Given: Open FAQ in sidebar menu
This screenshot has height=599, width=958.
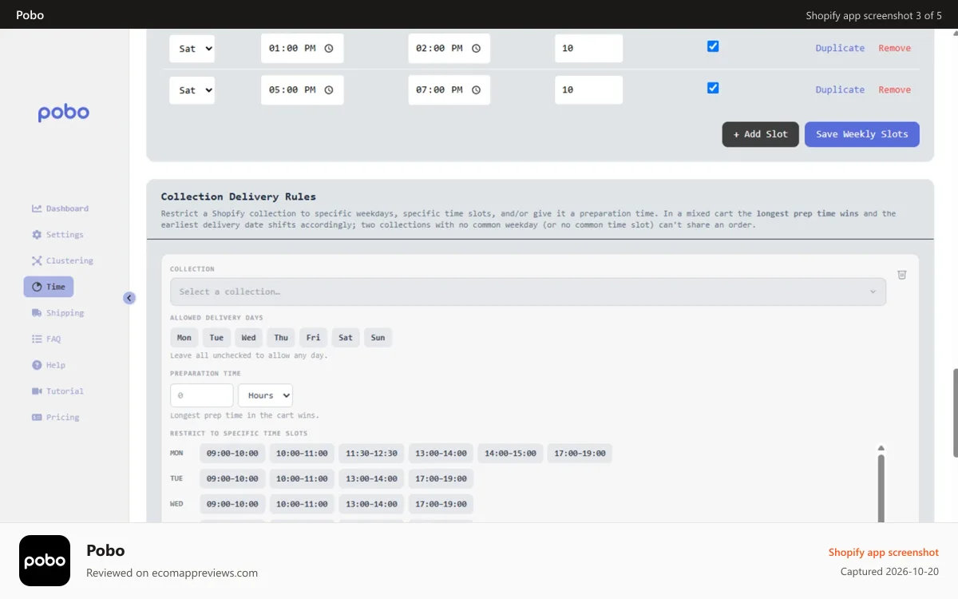Looking at the screenshot, I should (53, 339).
